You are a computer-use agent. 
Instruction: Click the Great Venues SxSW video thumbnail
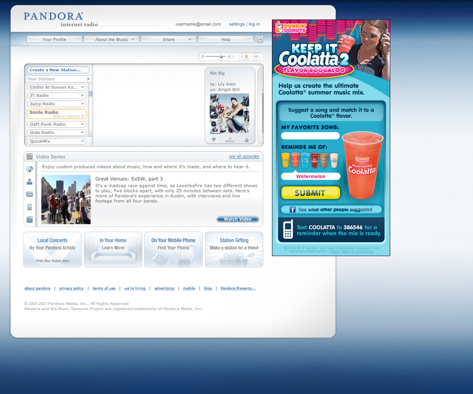click(66, 200)
